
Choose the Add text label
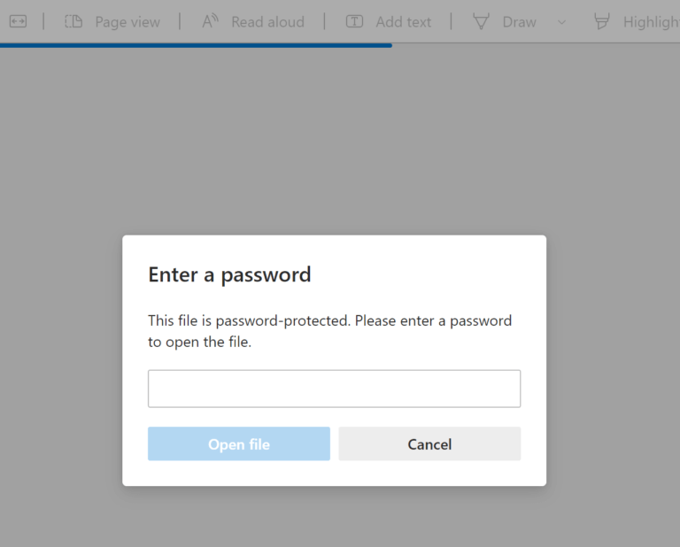403,21
